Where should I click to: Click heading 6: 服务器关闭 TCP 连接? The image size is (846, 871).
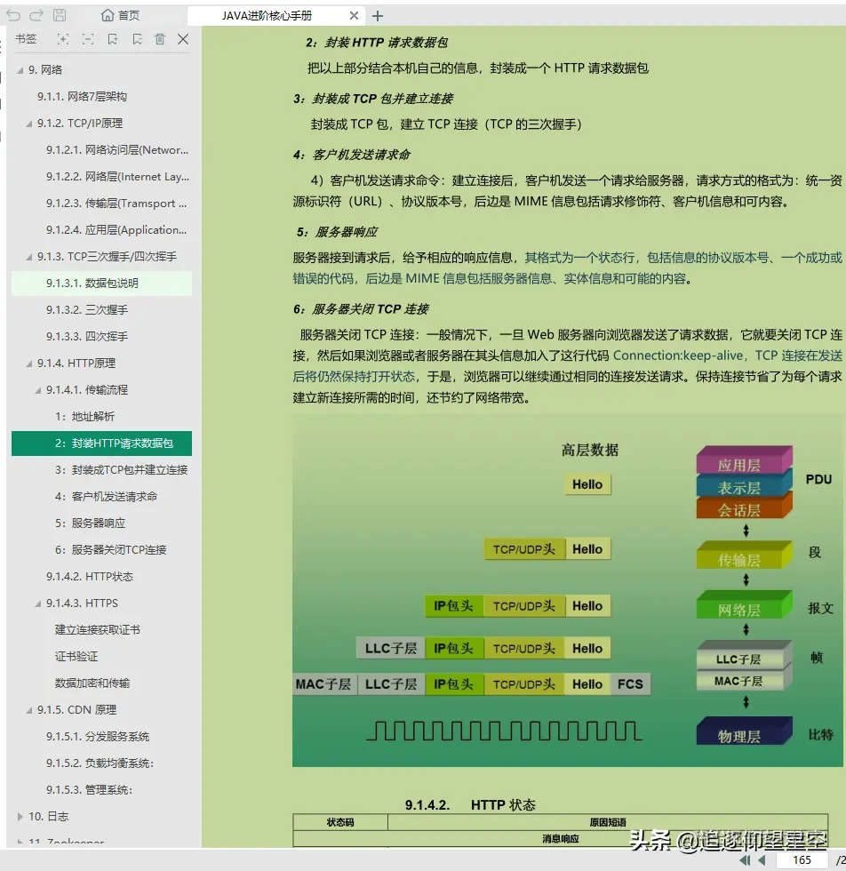[361, 309]
